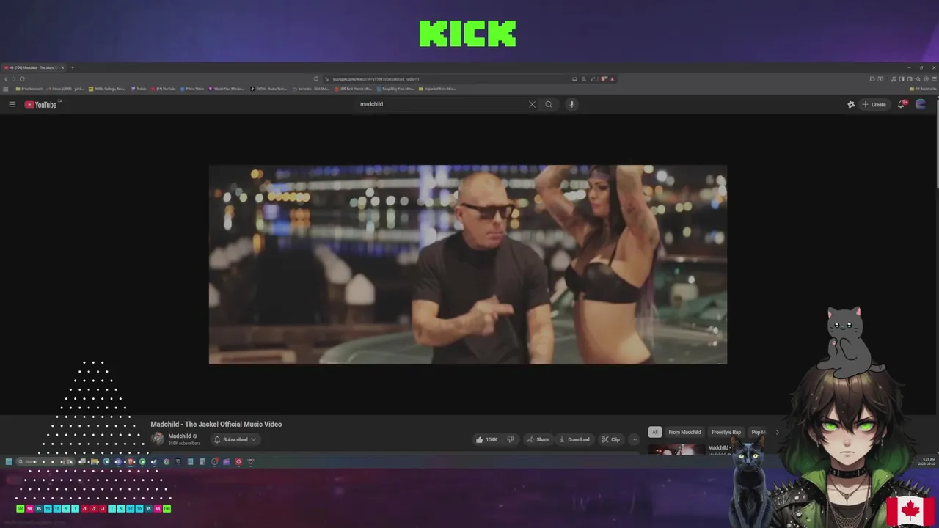
Task: Click the reader view icon in address bar
Action: [574, 78]
